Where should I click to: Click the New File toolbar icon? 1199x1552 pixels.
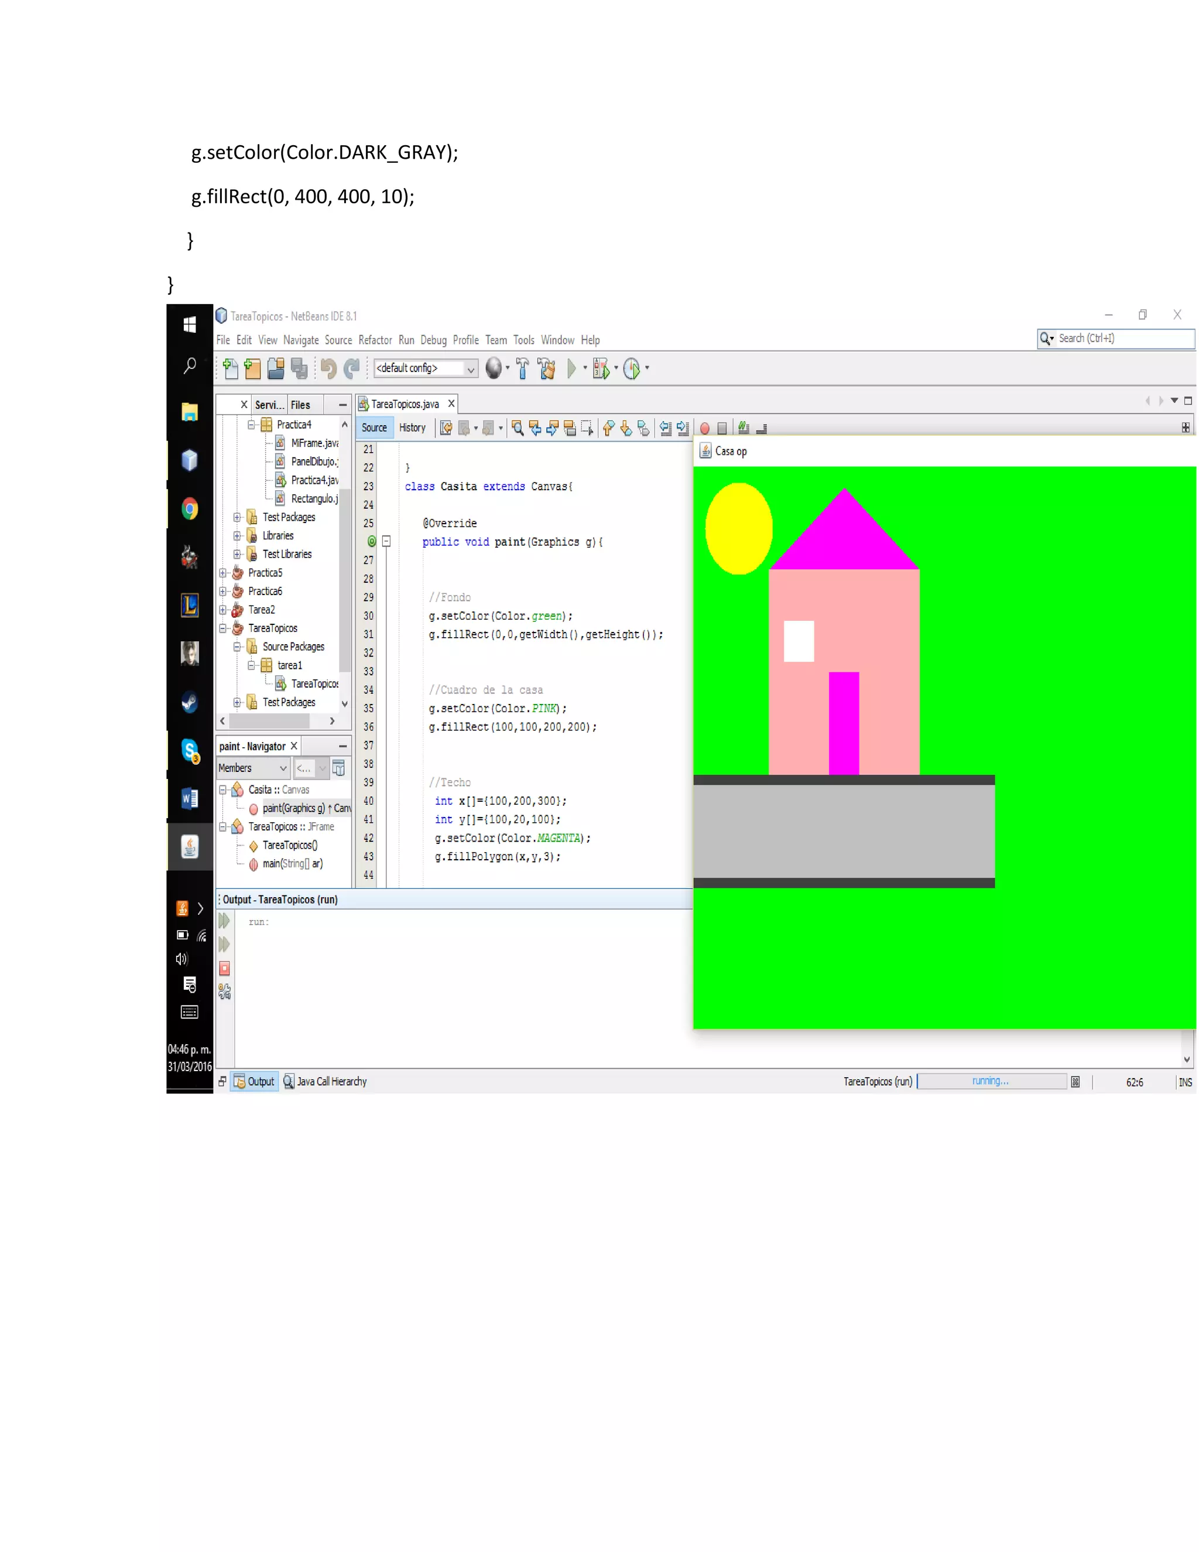pos(230,368)
